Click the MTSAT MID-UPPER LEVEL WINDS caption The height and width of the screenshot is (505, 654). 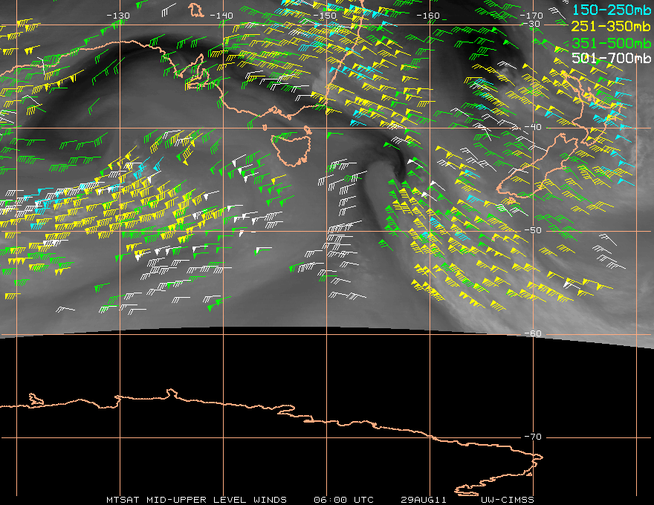click(x=196, y=500)
